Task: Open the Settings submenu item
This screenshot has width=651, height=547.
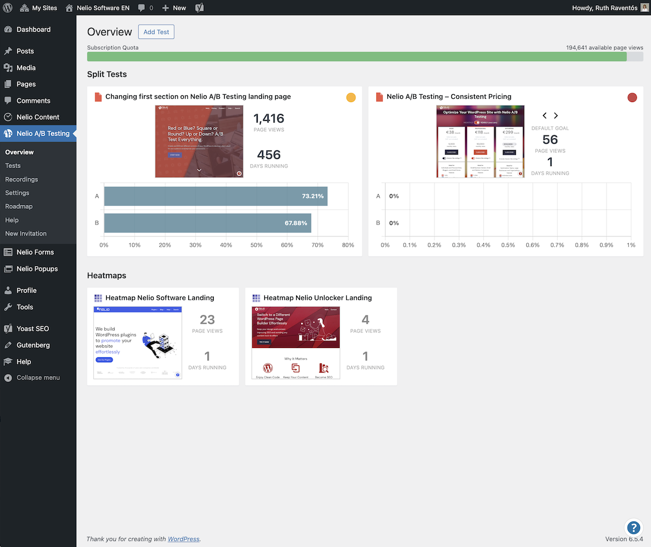Action: [x=17, y=193]
